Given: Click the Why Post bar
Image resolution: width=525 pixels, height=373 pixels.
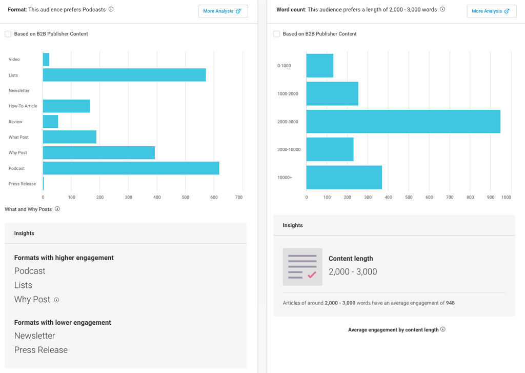Looking at the screenshot, I should tap(98, 153).
